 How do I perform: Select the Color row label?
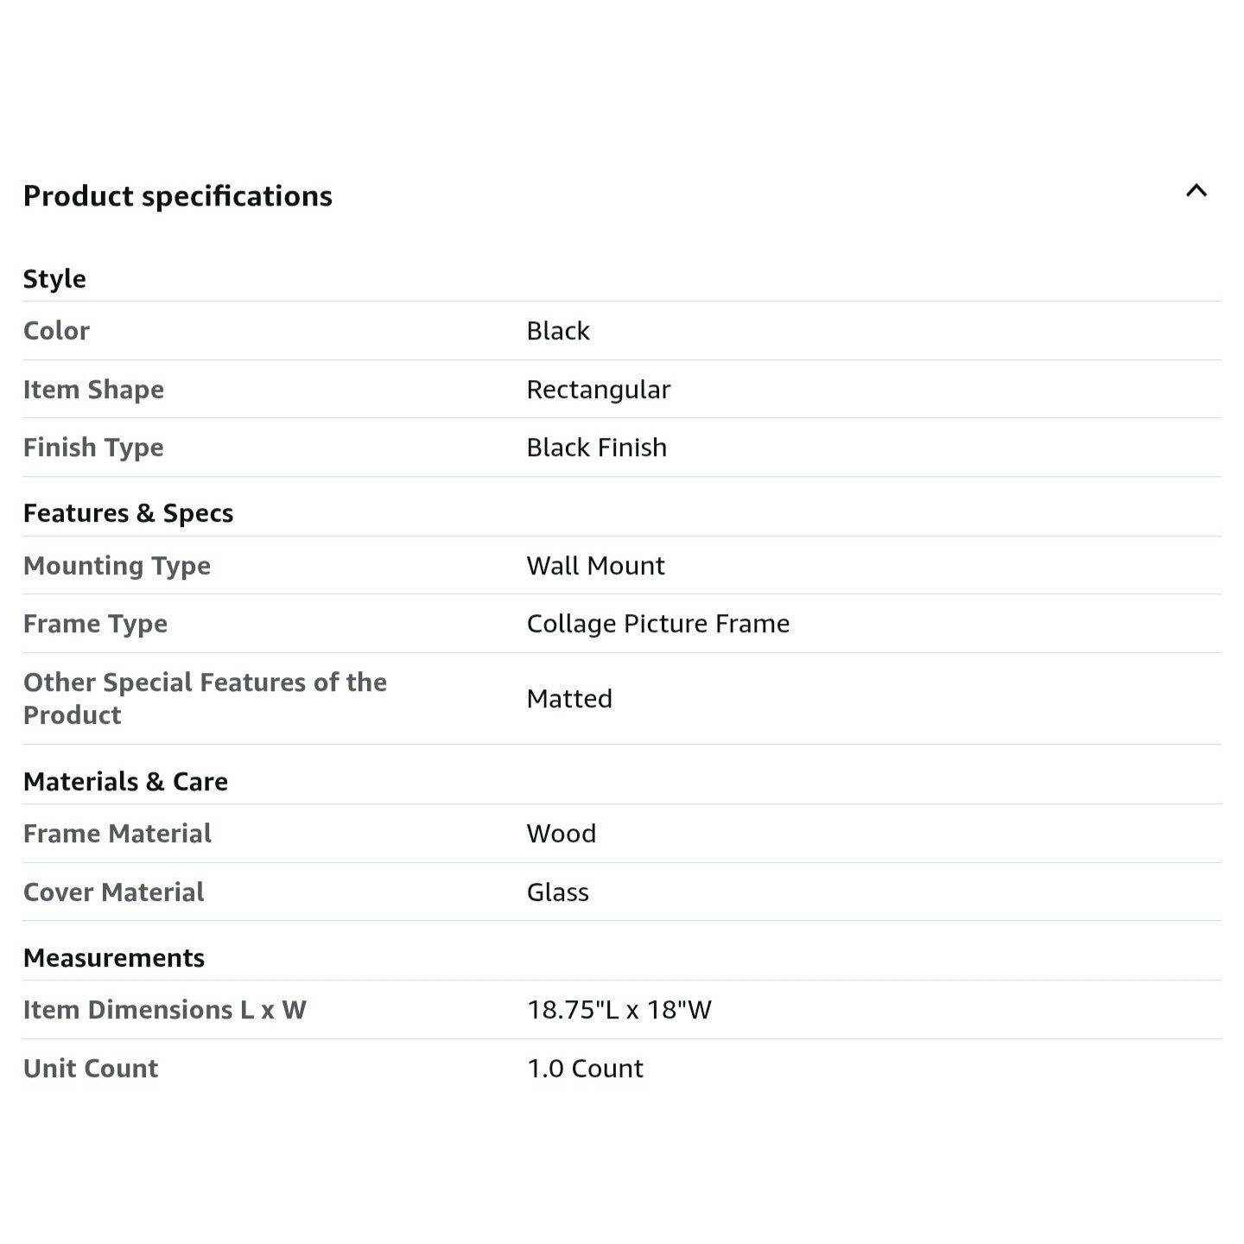pyautogui.click(x=56, y=331)
